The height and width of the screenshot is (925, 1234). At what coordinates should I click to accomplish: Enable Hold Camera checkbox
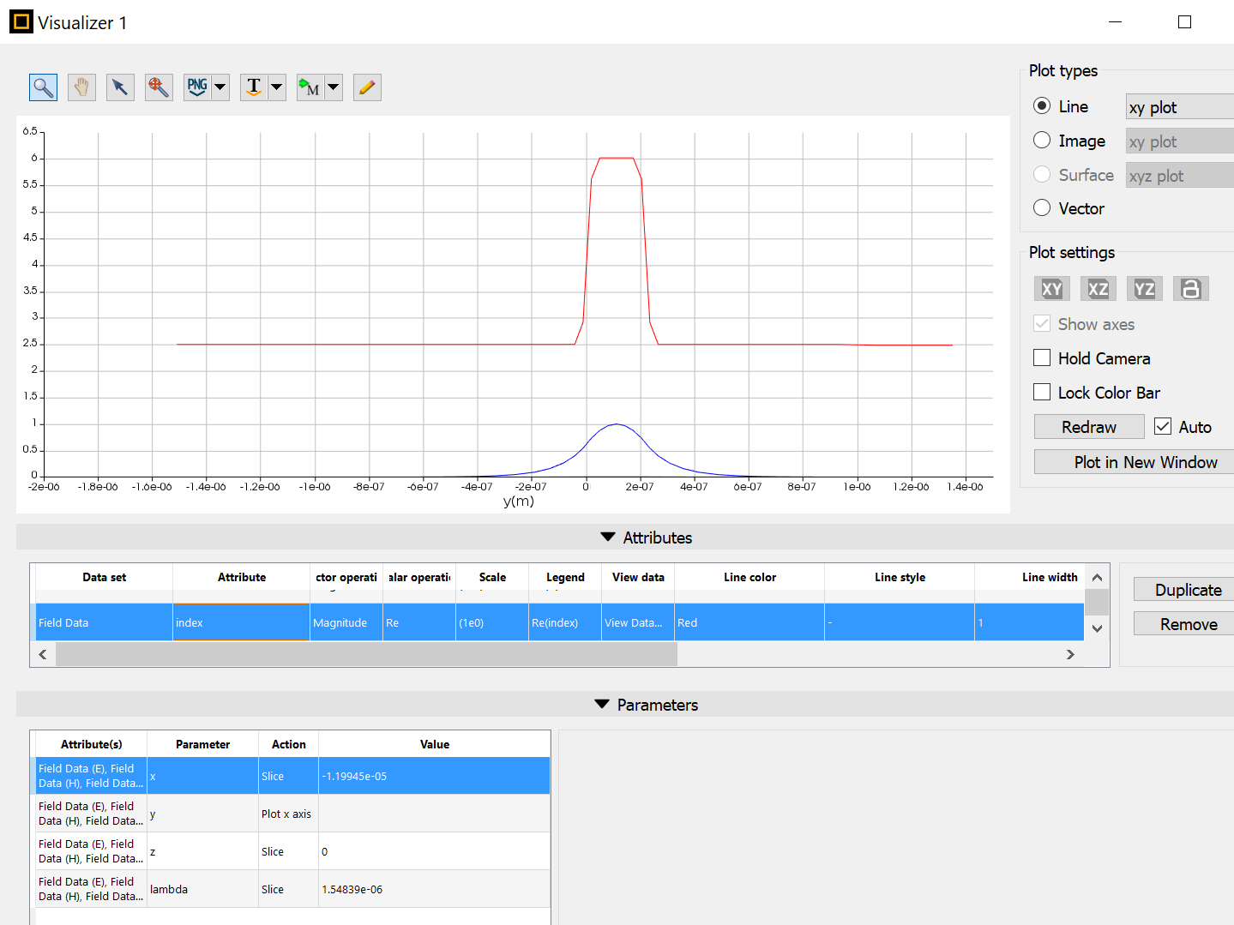[x=1042, y=358]
